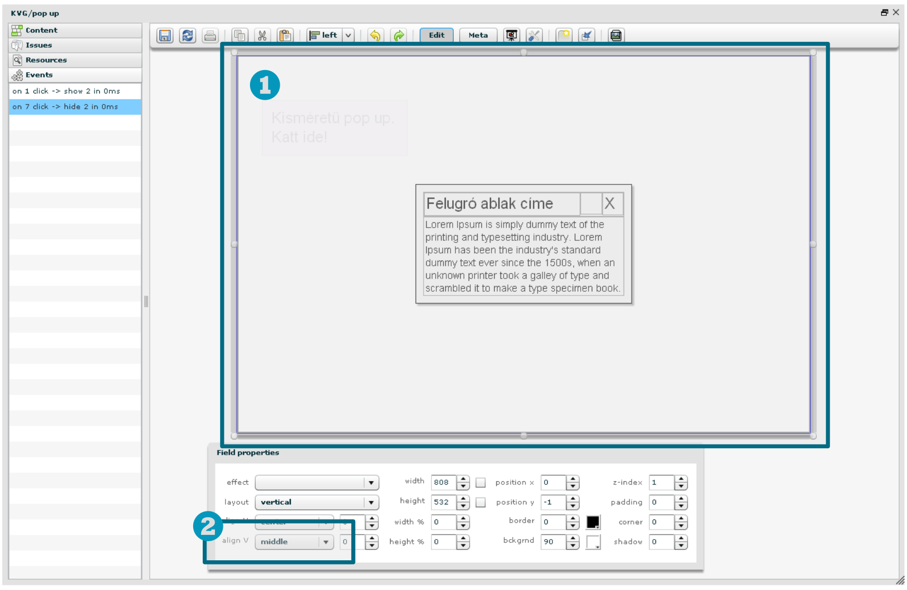The height and width of the screenshot is (590, 907).
Task: Click the green redo arrow
Action: (399, 36)
